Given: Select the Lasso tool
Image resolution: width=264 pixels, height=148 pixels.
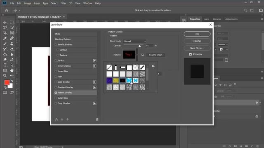Looking at the screenshot, I should pos(5,28).
